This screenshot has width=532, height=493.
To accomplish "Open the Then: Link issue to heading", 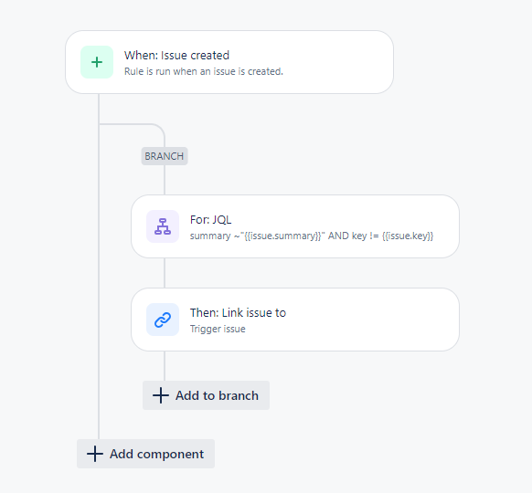I will coord(238,313).
